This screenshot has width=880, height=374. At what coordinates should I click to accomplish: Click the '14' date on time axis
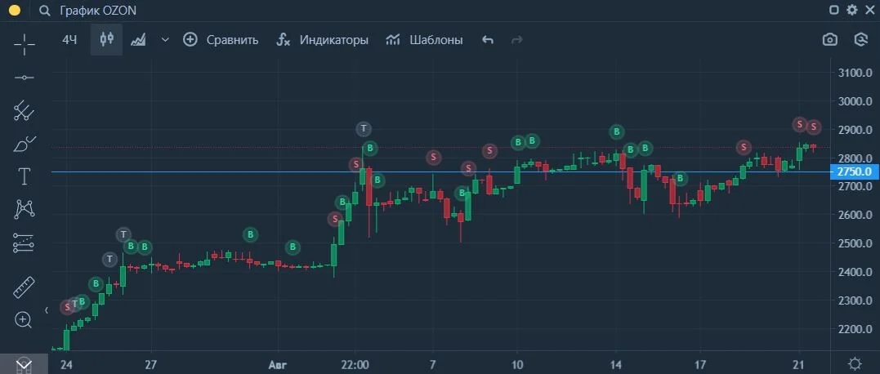(x=616, y=364)
